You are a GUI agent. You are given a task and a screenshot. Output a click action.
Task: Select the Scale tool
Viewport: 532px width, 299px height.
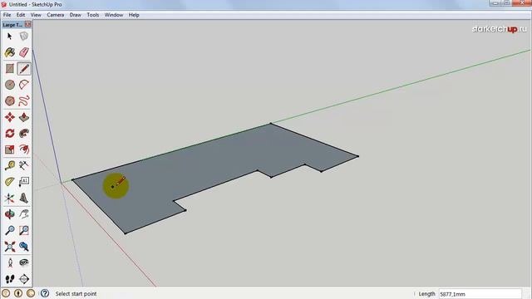click(x=9, y=149)
